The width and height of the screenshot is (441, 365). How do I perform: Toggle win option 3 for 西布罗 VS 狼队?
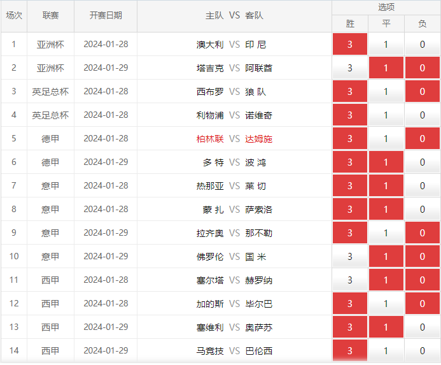[349, 92]
